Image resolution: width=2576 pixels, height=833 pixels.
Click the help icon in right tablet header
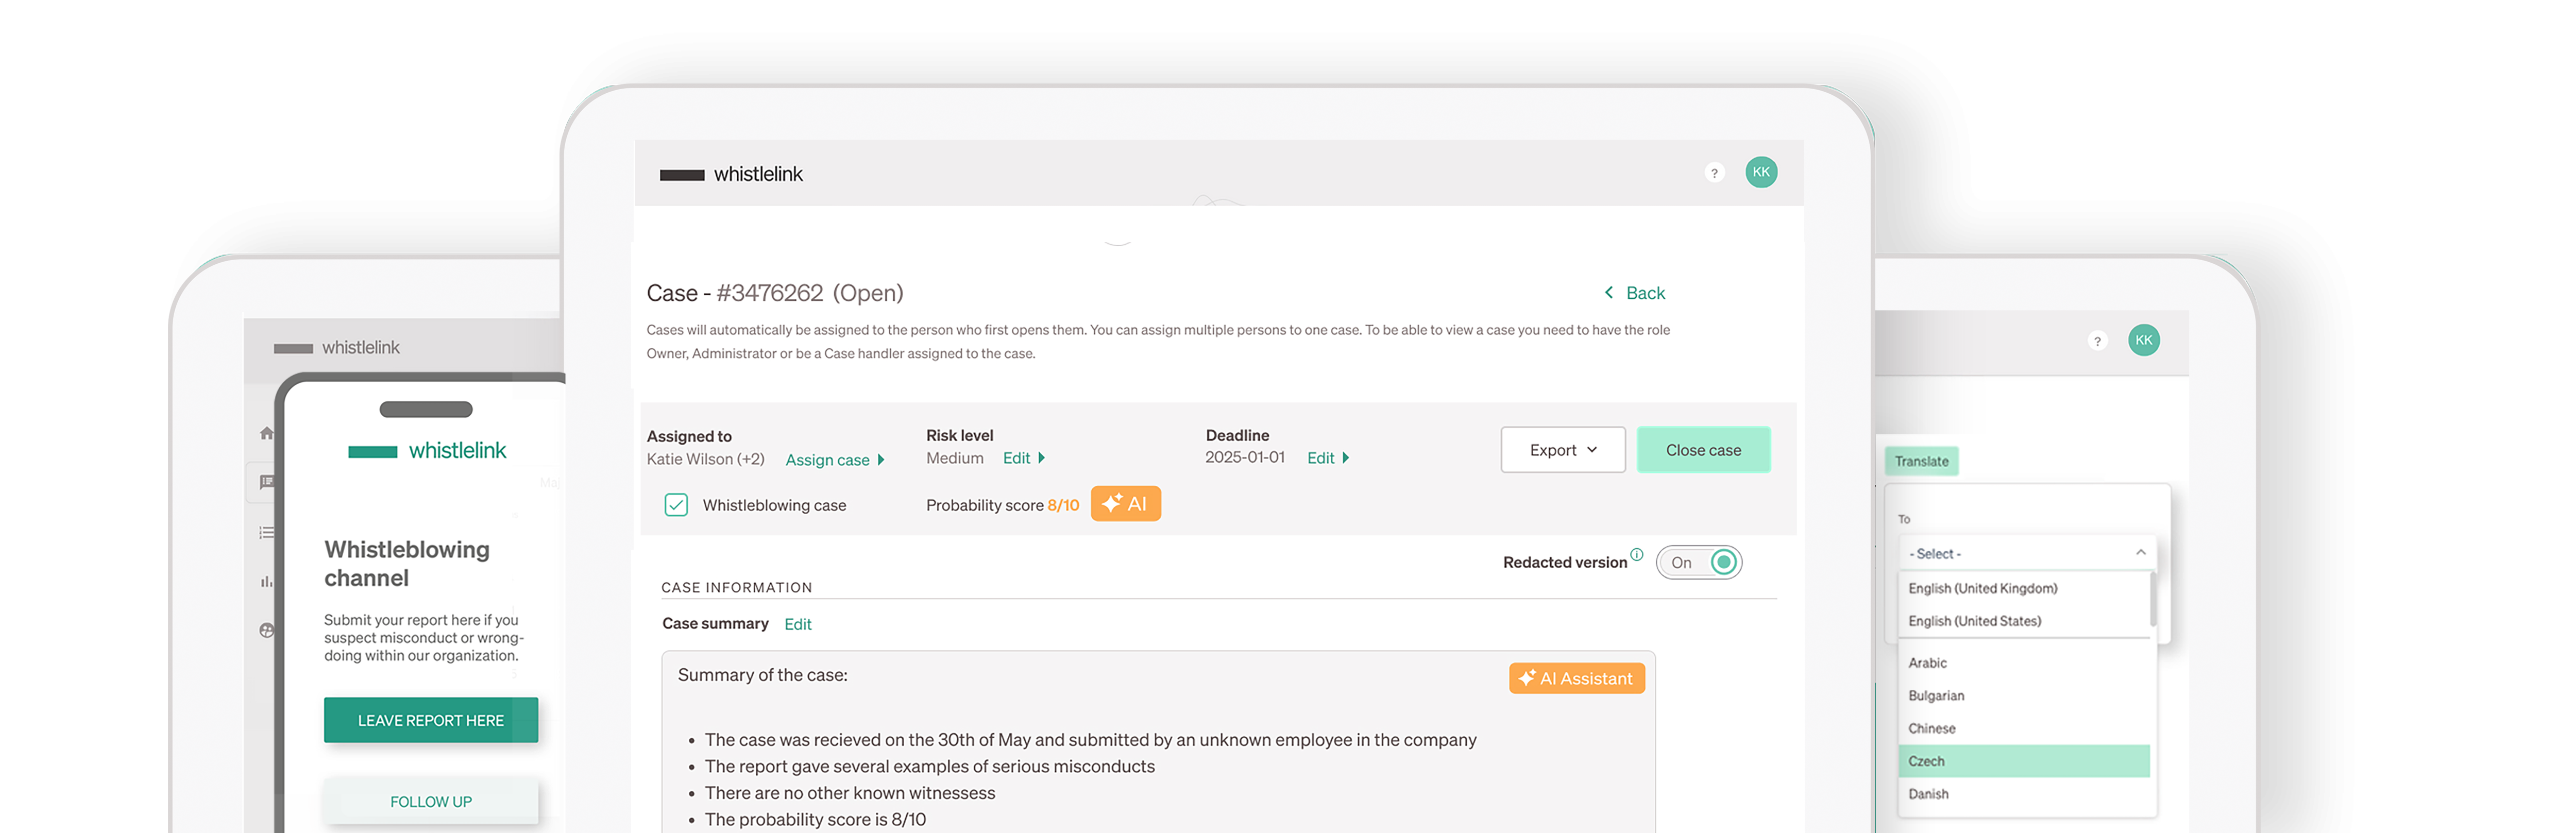tap(2097, 341)
